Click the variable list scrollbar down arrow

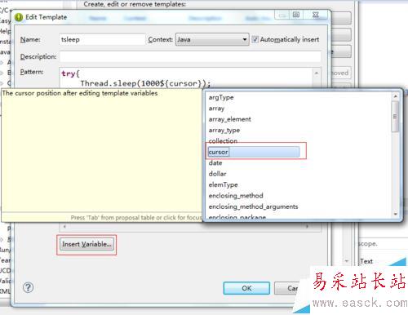tap(396, 214)
